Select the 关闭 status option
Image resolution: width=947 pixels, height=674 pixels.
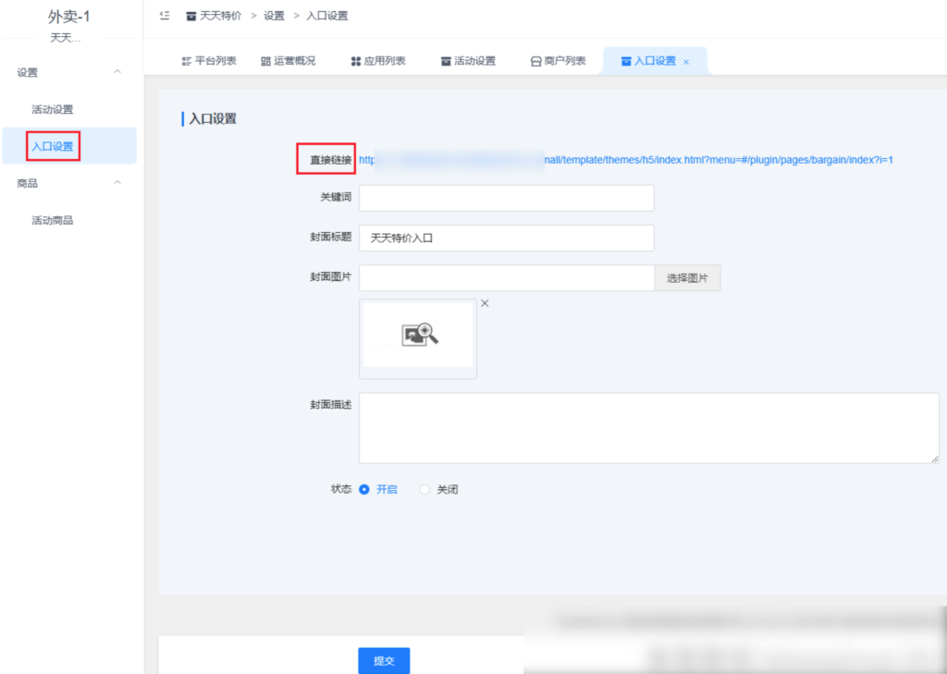[424, 489]
